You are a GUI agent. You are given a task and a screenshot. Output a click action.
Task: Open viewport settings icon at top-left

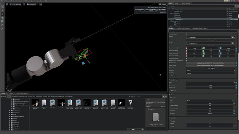(x=7, y=4)
